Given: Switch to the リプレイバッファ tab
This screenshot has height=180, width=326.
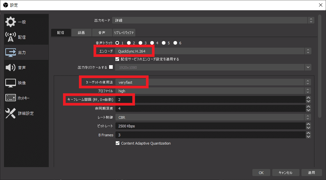Looking at the screenshot, I should click(x=124, y=32).
